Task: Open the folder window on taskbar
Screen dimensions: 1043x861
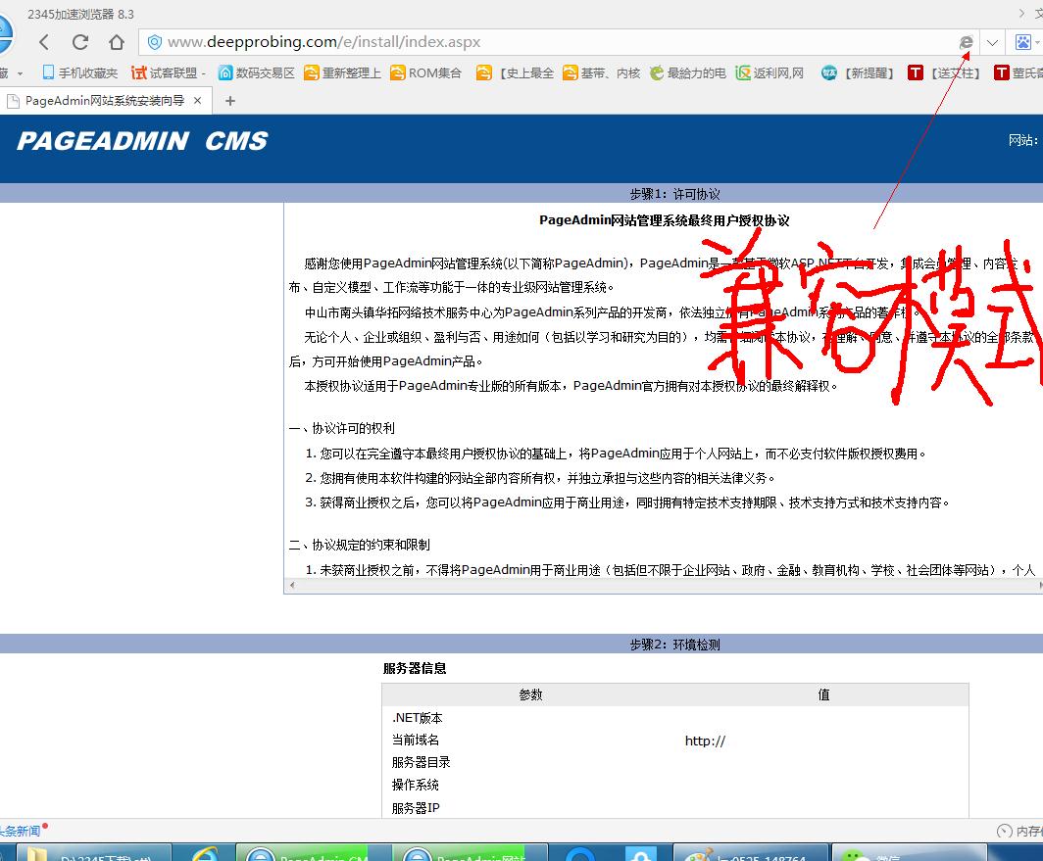Action: (x=93, y=853)
